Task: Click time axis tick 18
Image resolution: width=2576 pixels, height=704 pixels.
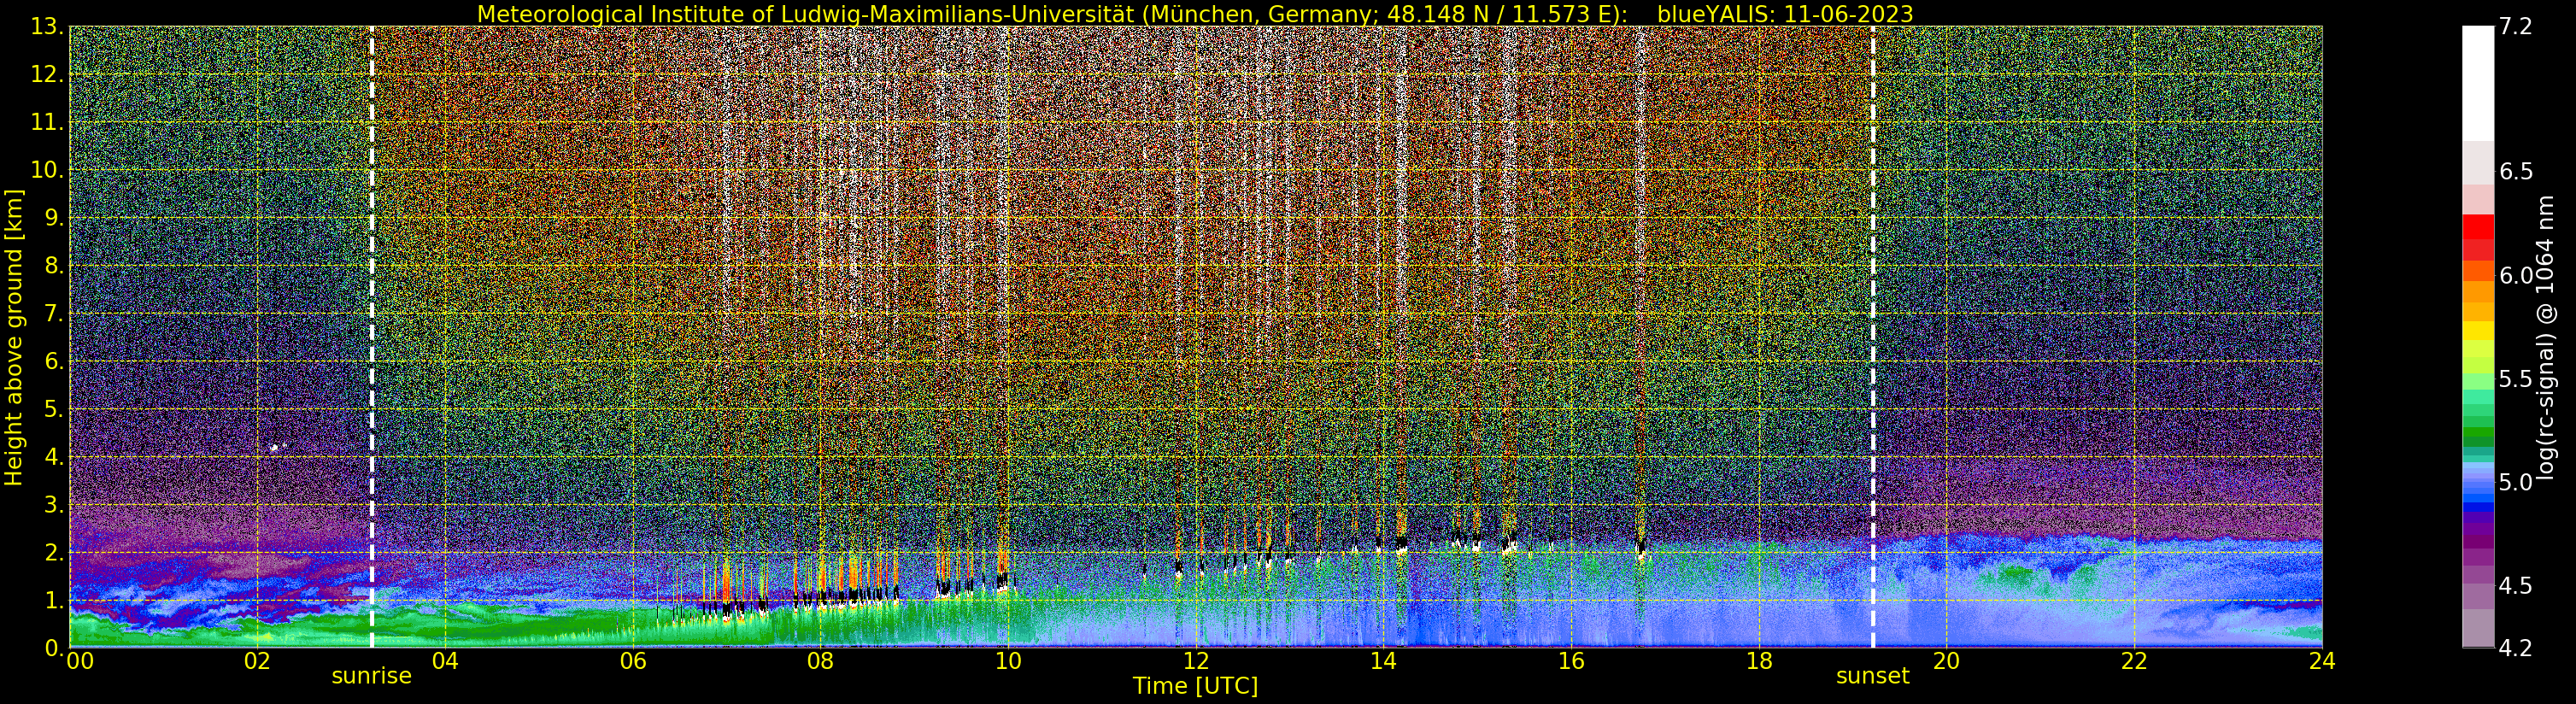Action: [x=1759, y=661]
